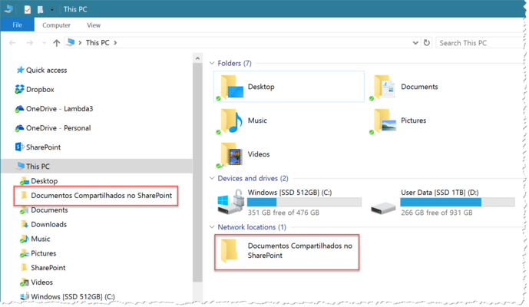Click the User Data (D:) usage bar

tap(458, 202)
